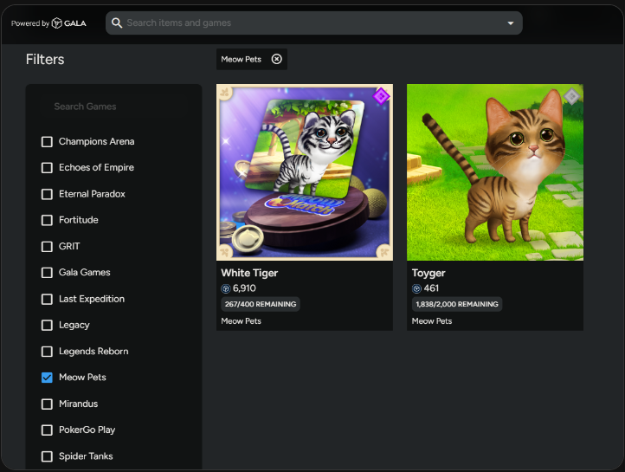Click the Spider Tanks label text
Image resolution: width=625 pixels, height=472 pixels.
tap(86, 456)
